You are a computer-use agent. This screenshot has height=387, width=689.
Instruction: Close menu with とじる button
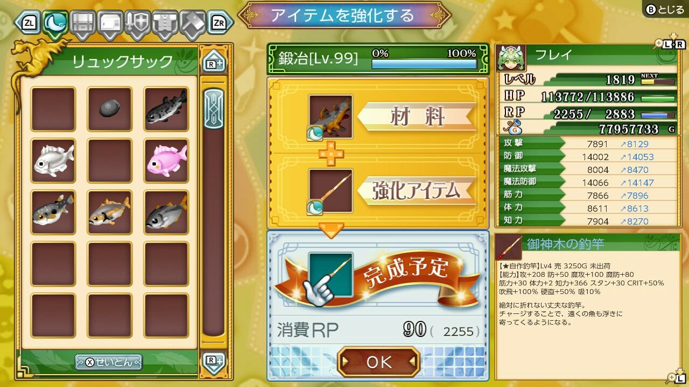click(x=665, y=9)
